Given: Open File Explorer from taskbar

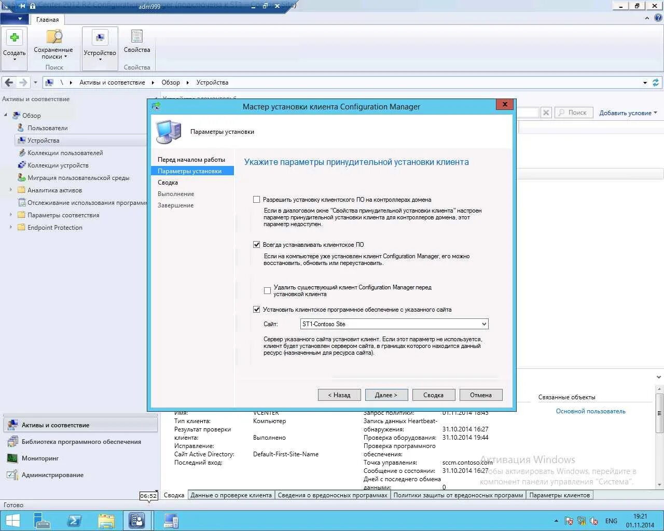Looking at the screenshot, I should point(106,521).
